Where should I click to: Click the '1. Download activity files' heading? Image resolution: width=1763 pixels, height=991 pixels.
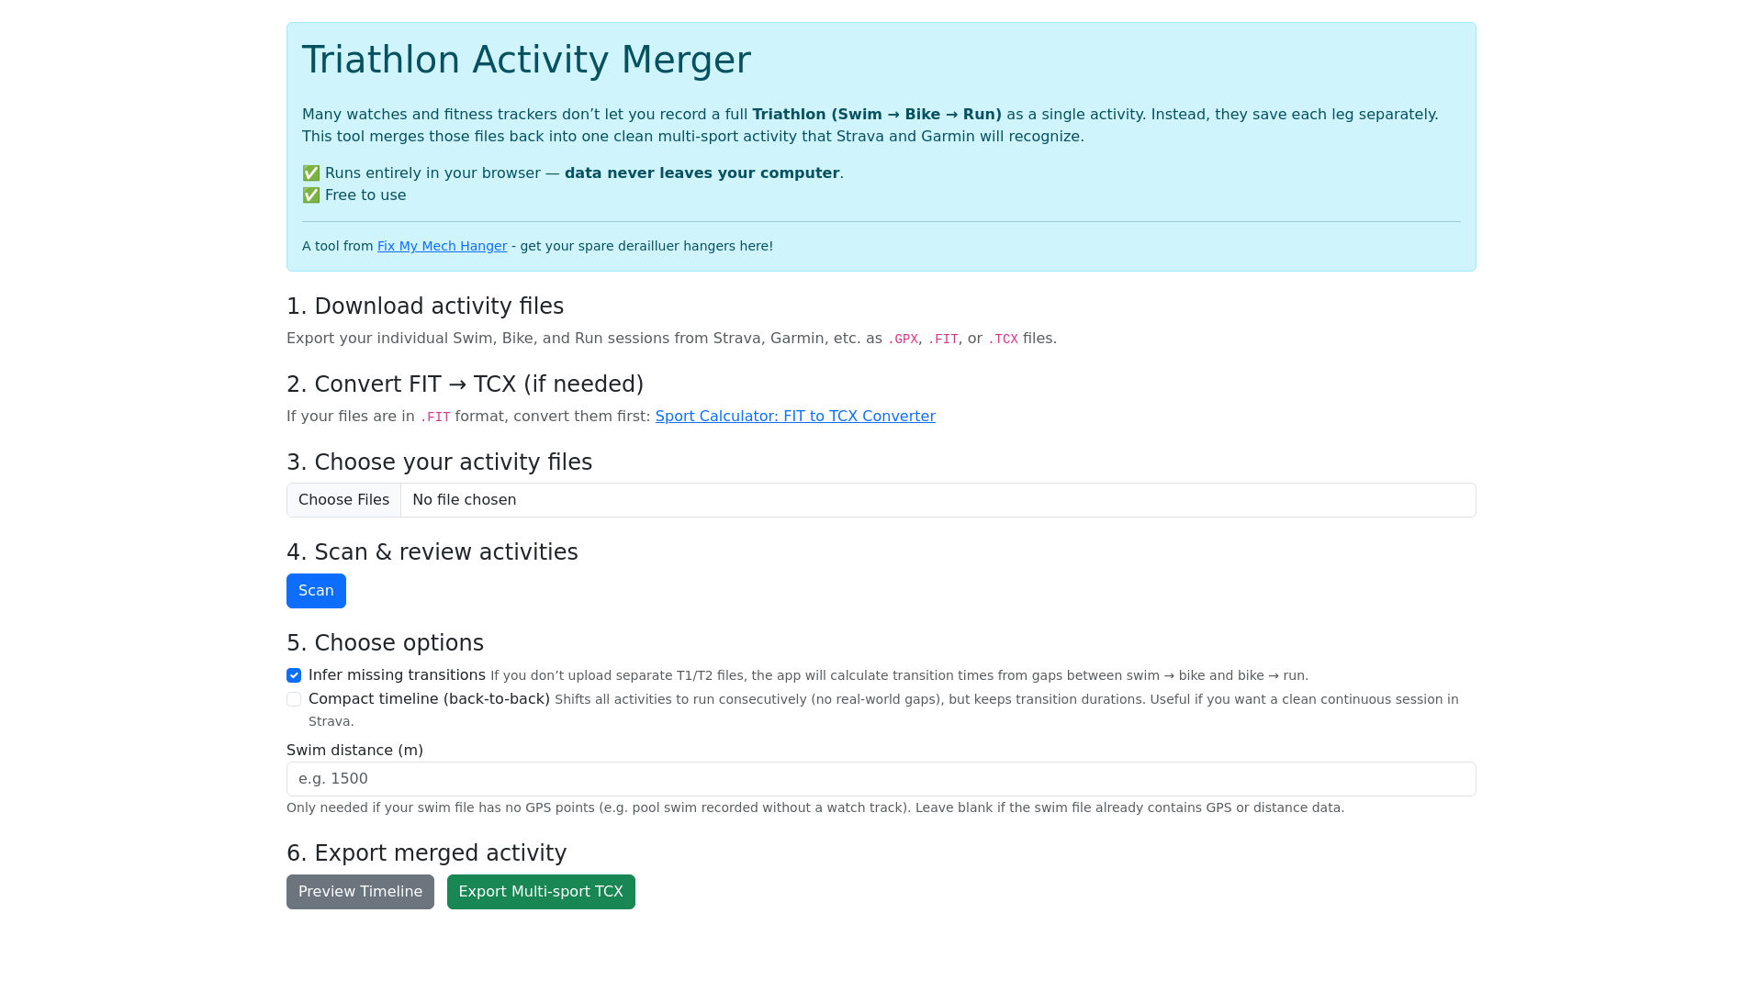425,306
